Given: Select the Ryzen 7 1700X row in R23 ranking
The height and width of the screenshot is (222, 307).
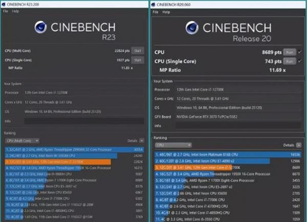Looking at the screenshot, I should tap(74, 180).
